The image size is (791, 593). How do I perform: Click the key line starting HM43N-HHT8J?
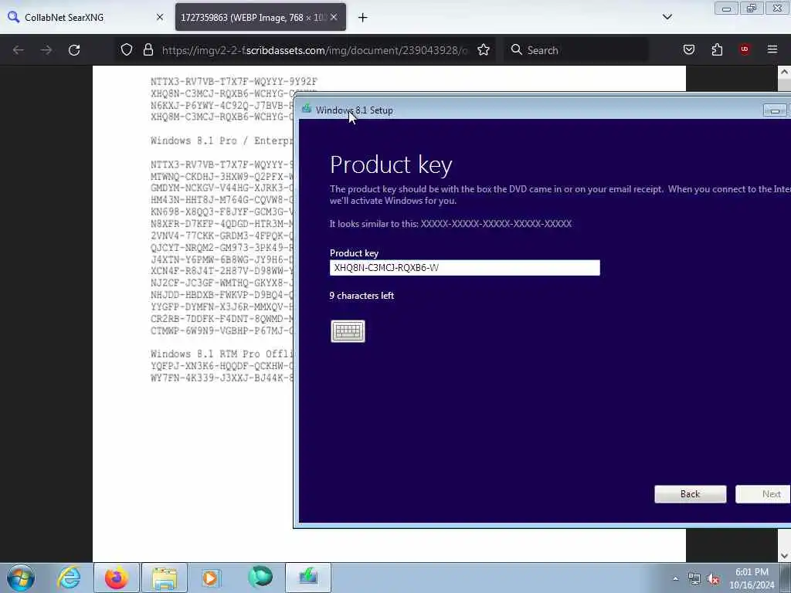(222, 200)
